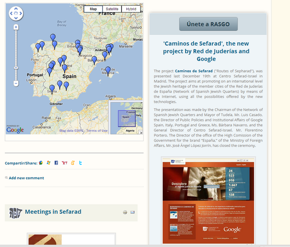Open the Meetings in Sefarad heading link

53,211
